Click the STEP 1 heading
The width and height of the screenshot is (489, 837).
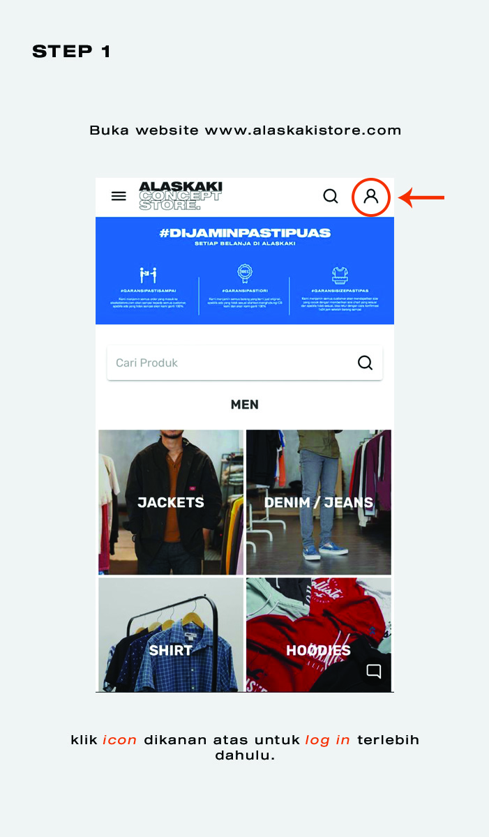pos(72,52)
